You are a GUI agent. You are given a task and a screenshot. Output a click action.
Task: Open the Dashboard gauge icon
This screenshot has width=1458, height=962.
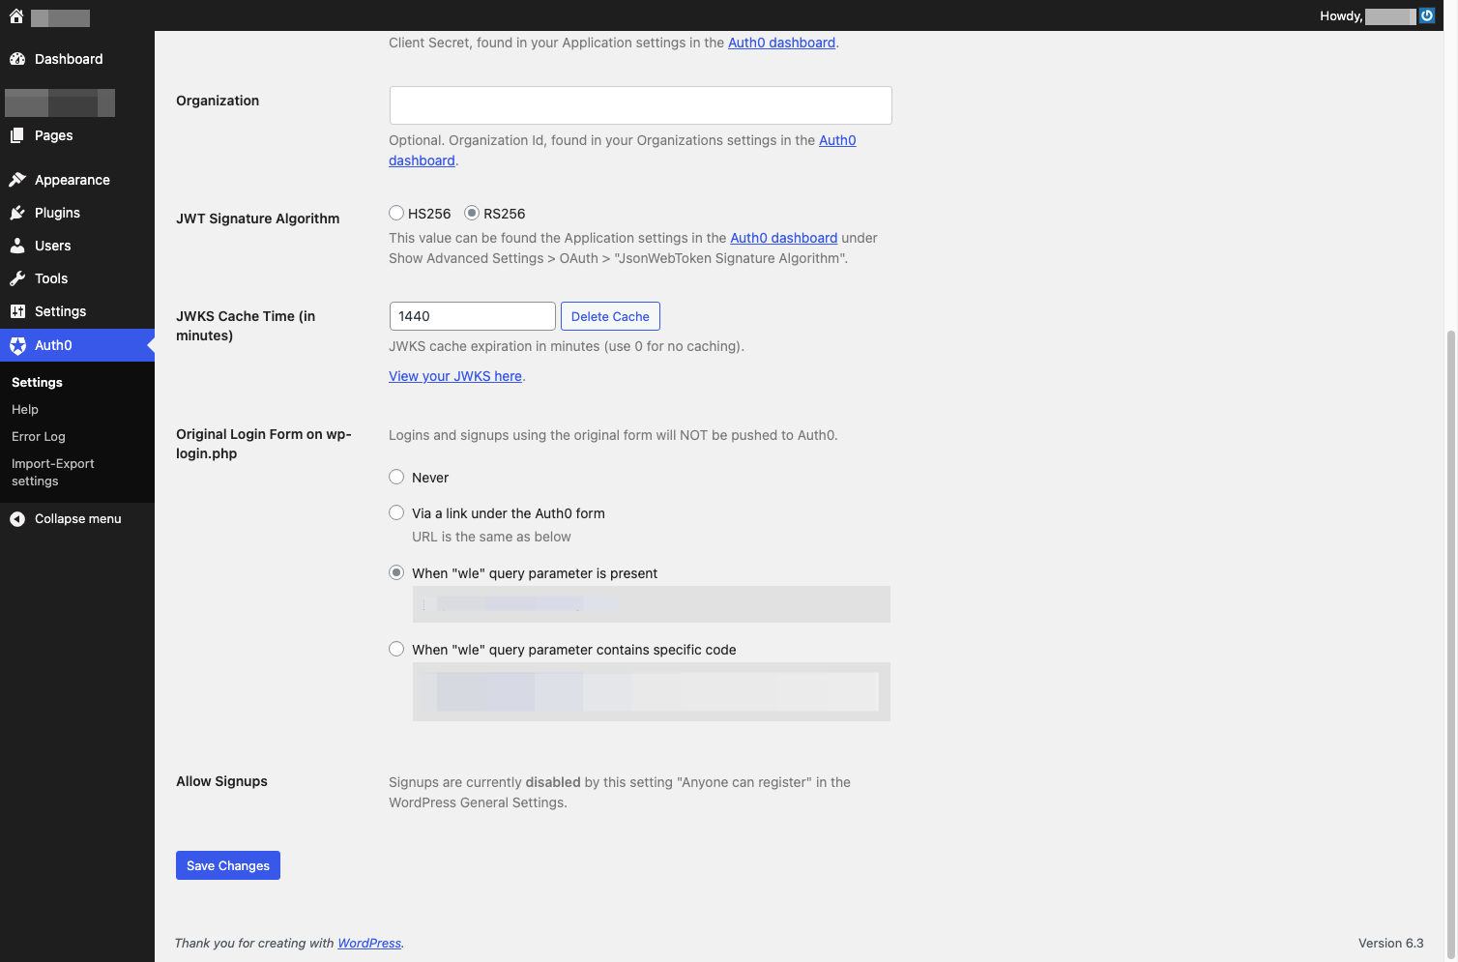pyautogui.click(x=17, y=59)
